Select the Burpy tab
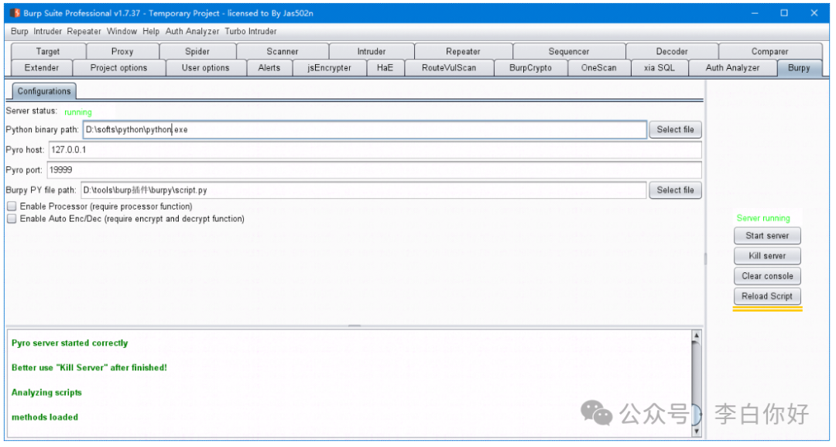This screenshot has width=836, height=447. point(799,67)
